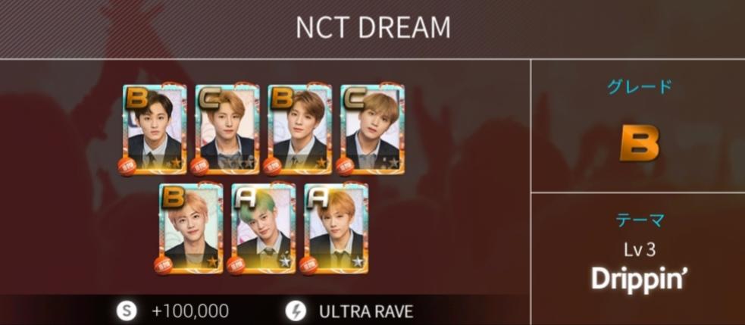Select the third top-row B-grade card
This screenshot has height=325, width=745.
300,130
